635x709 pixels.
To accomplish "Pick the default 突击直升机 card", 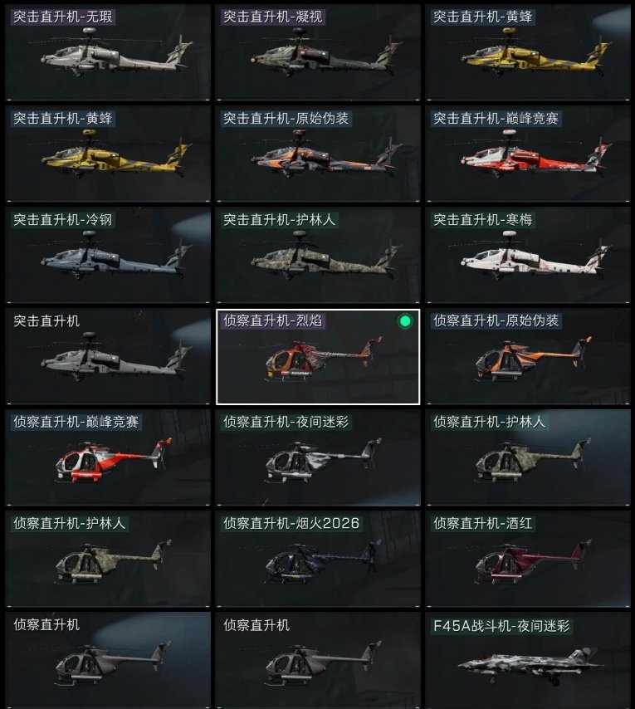I will click(x=108, y=356).
